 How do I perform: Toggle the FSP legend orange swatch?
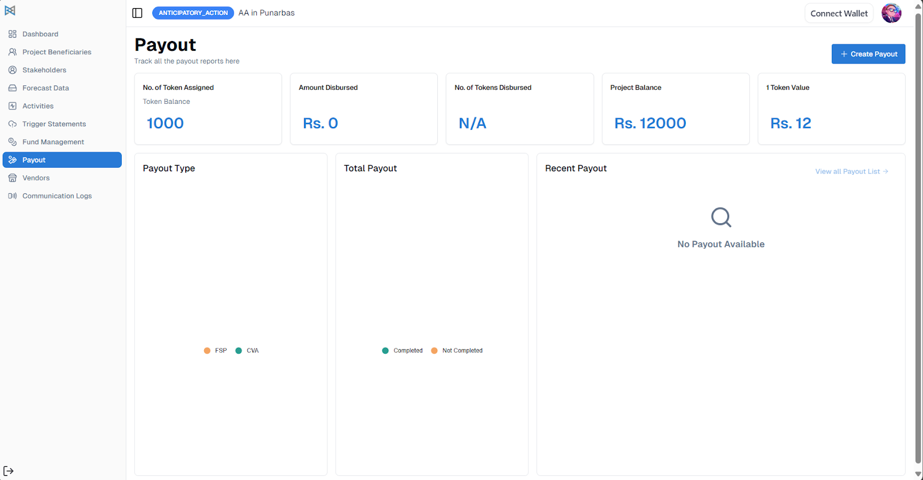click(x=207, y=350)
